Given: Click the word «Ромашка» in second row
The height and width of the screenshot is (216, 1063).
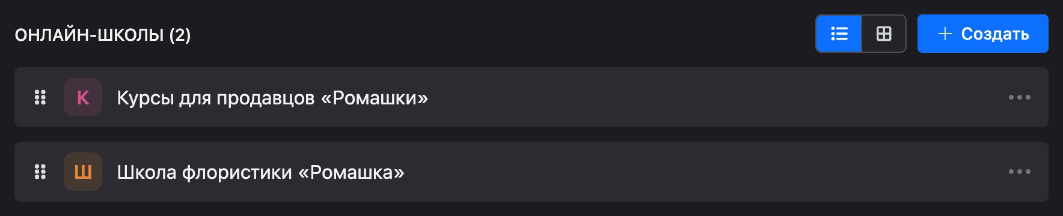Looking at the screenshot, I should 351,172.
